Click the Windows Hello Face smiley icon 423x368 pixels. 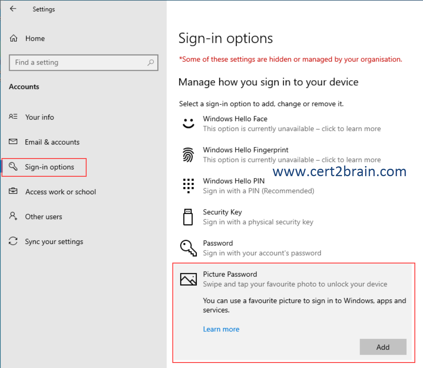pyautogui.click(x=188, y=123)
